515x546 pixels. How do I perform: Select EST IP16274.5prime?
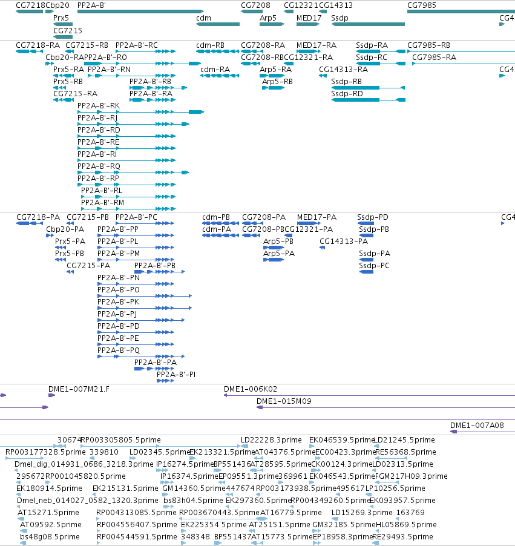tap(185, 464)
